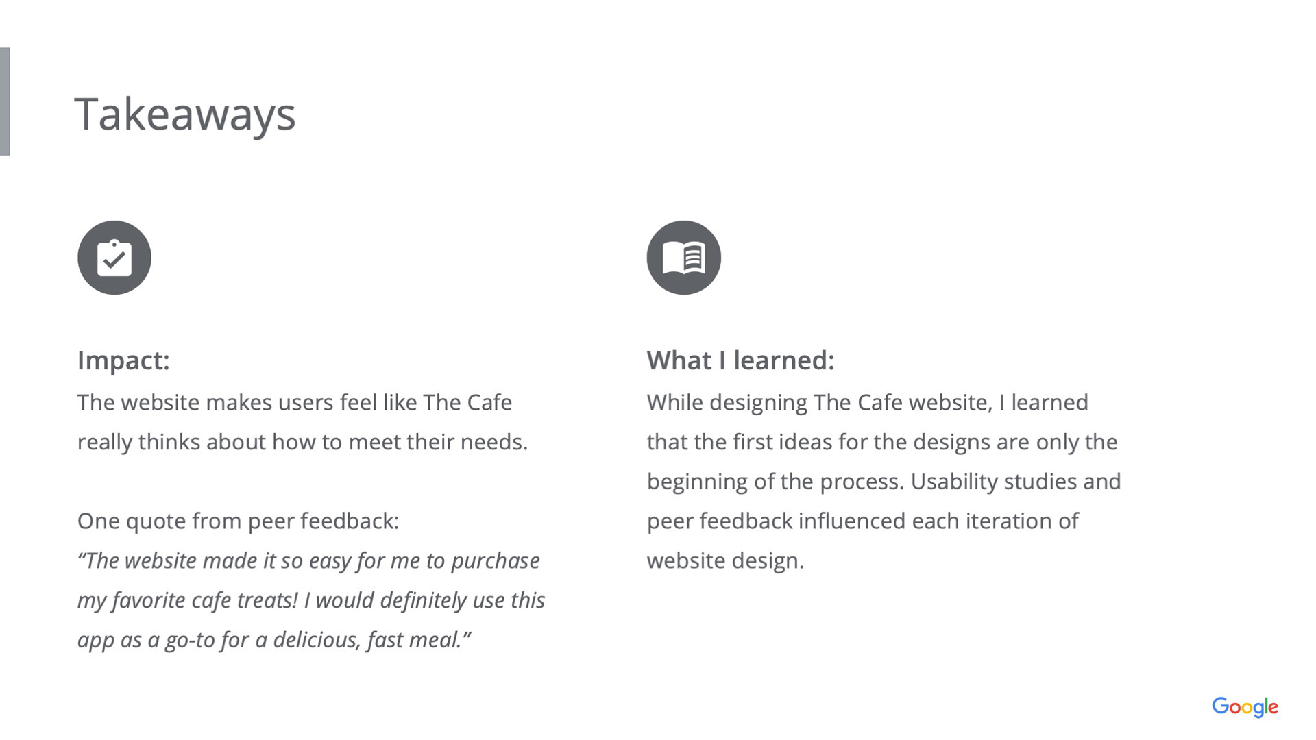Click the Takeaways slide title

pyautogui.click(x=185, y=114)
